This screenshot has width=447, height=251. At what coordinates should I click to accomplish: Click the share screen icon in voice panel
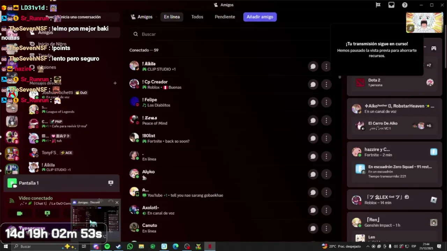coord(47,213)
